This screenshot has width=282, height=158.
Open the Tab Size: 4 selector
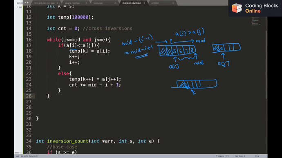pyautogui.click(x=239, y=156)
